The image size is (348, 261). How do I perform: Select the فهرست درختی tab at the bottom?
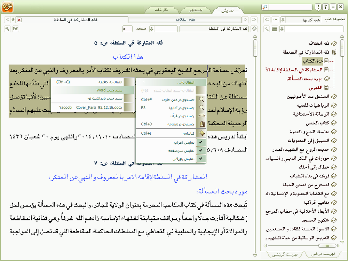click(323, 254)
